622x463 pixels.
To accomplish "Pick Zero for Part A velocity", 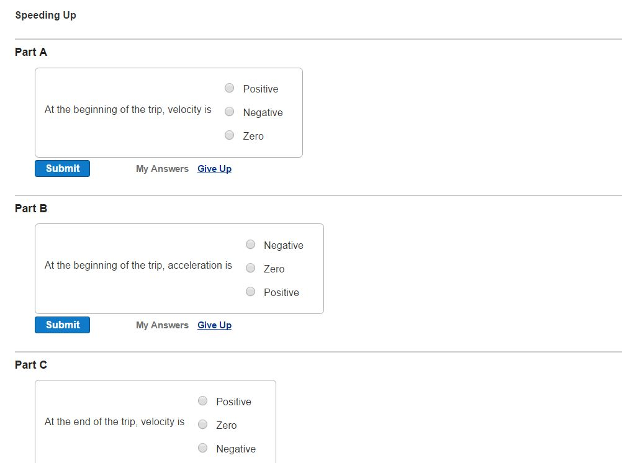I will coord(229,135).
